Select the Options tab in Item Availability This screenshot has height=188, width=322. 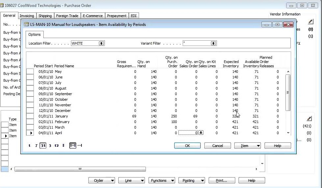[34, 34]
